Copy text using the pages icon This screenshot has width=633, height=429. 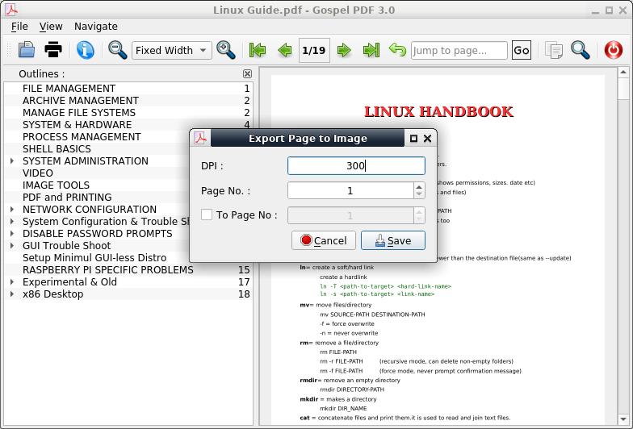coord(554,50)
